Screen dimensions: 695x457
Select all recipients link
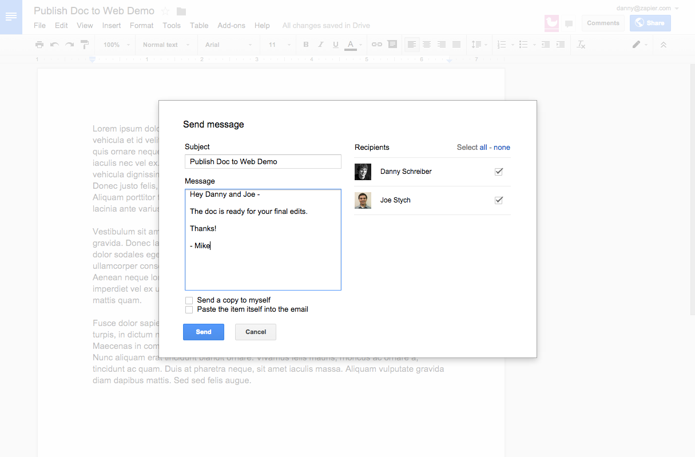tap(483, 148)
